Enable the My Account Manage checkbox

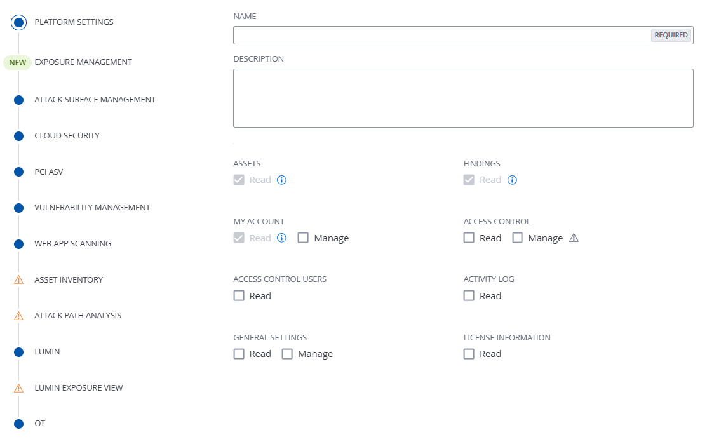click(x=303, y=238)
